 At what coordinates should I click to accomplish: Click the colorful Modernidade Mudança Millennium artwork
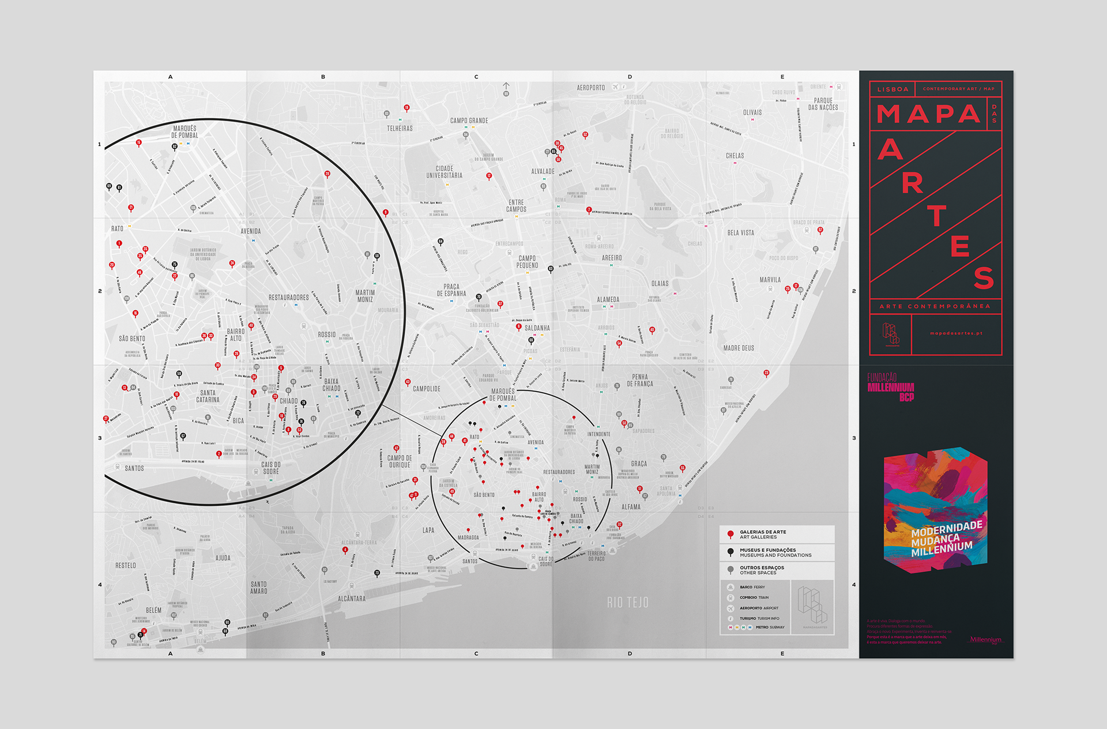935,511
